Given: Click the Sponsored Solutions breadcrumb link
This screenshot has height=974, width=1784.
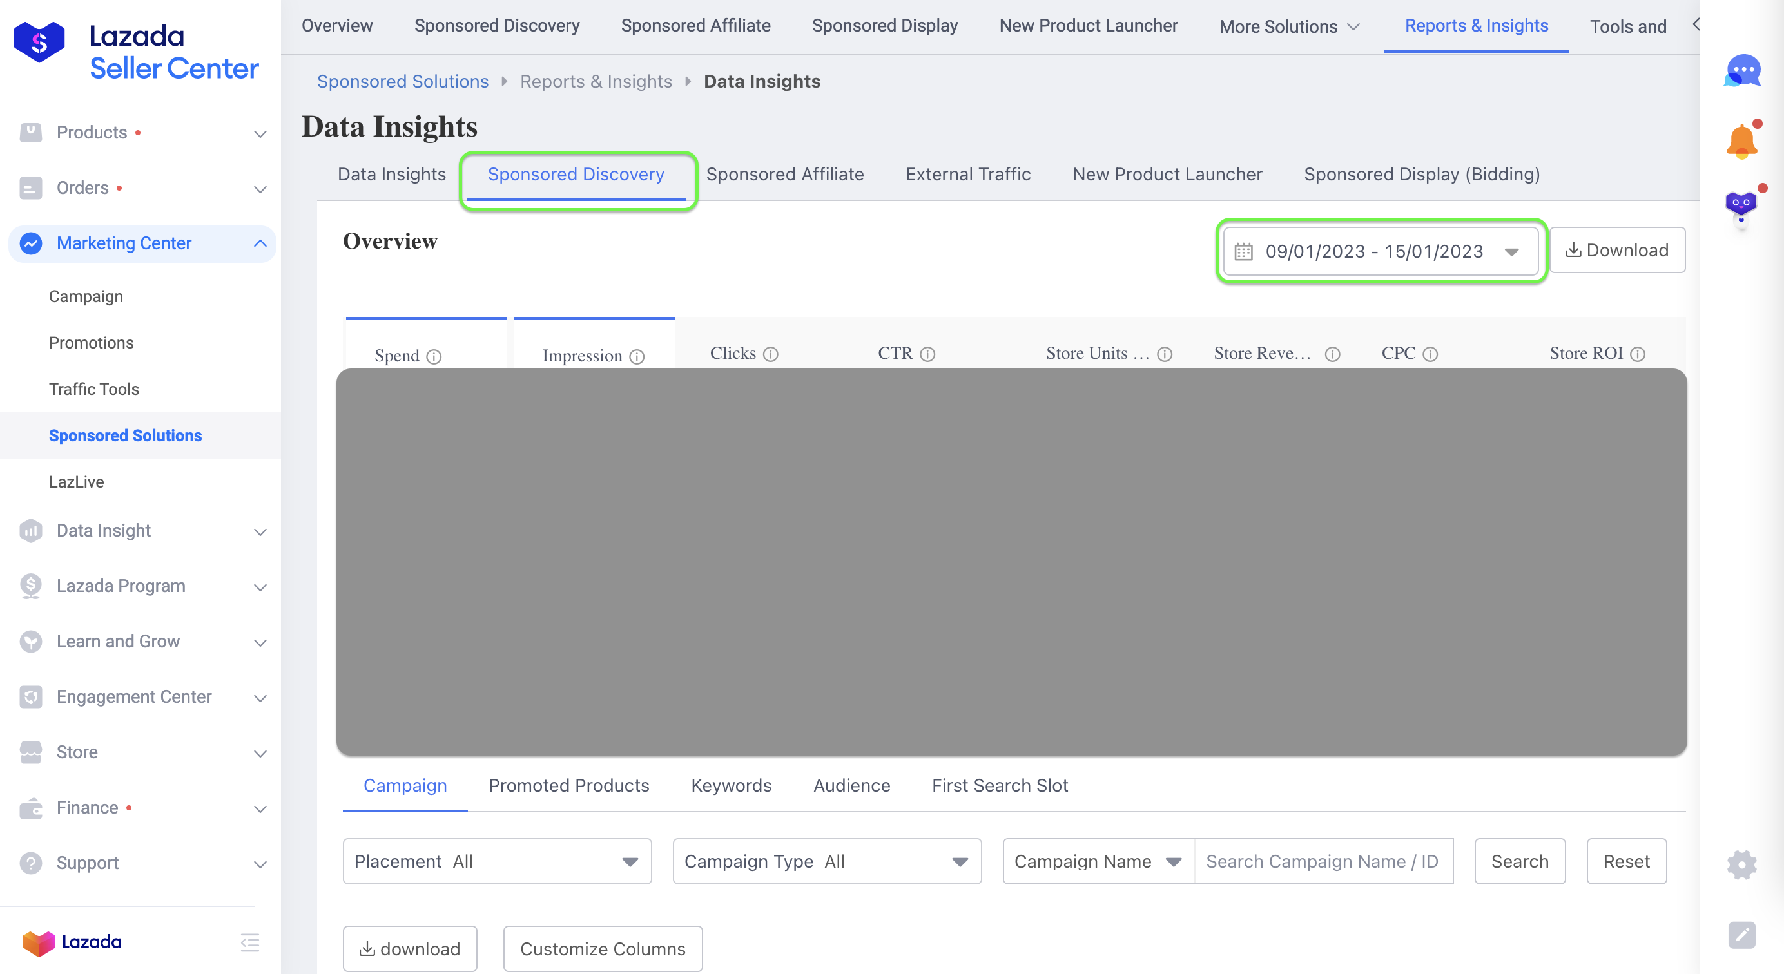Looking at the screenshot, I should pos(402,81).
